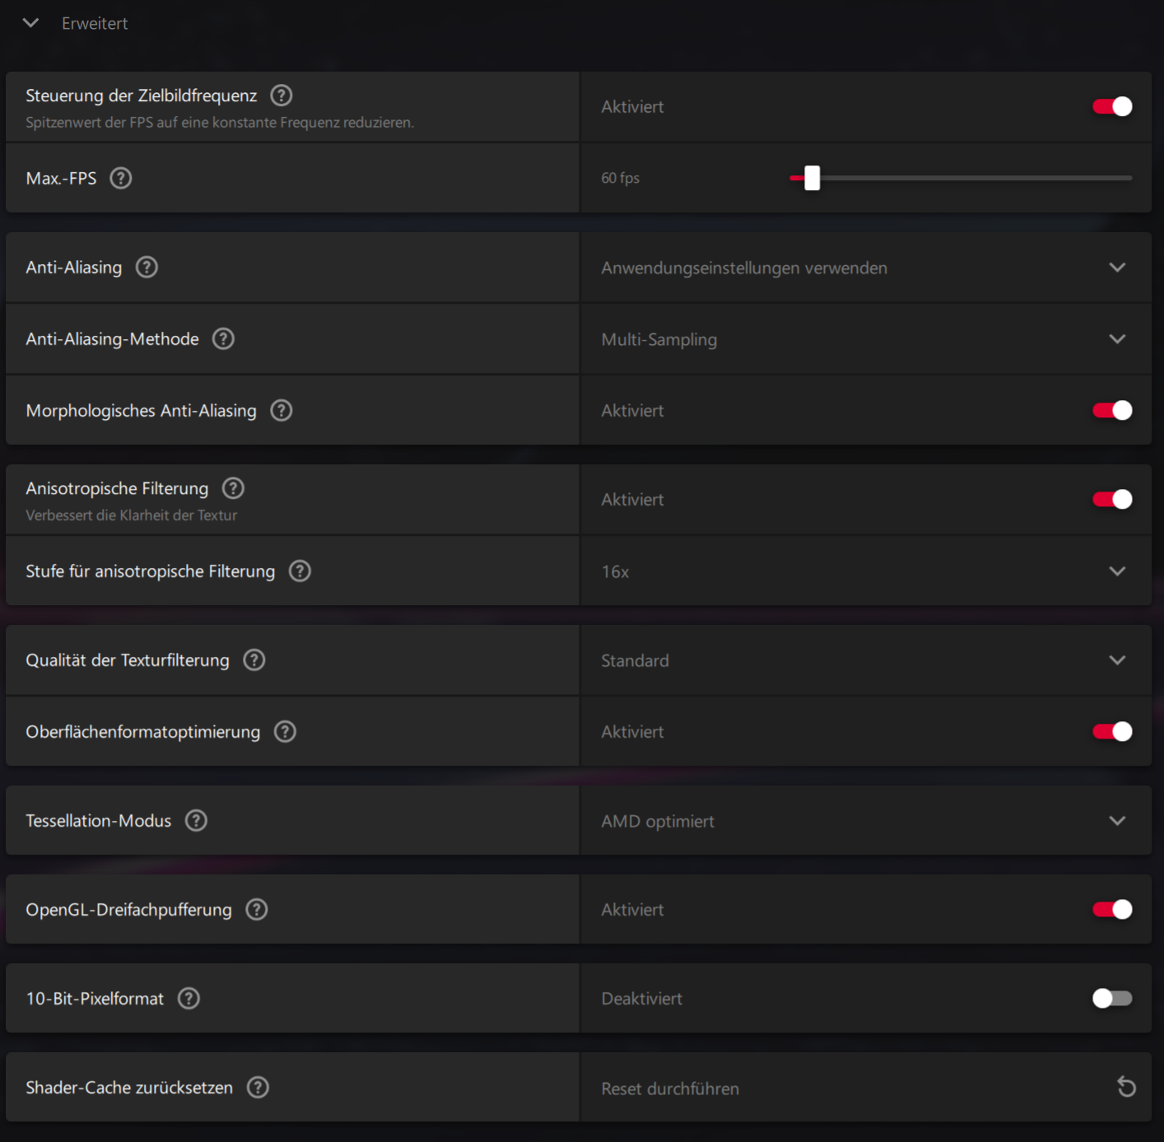Open help for Anti-Aliasing-Methode
The image size is (1164, 1142).
tap(223, 339)
